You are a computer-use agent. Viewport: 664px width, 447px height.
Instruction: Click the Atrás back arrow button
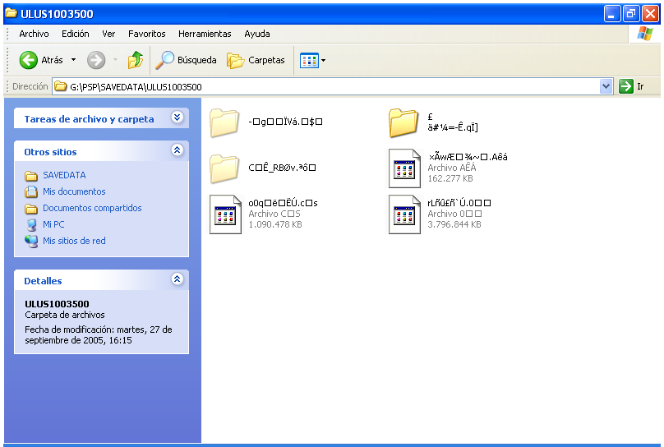point(30,60)
